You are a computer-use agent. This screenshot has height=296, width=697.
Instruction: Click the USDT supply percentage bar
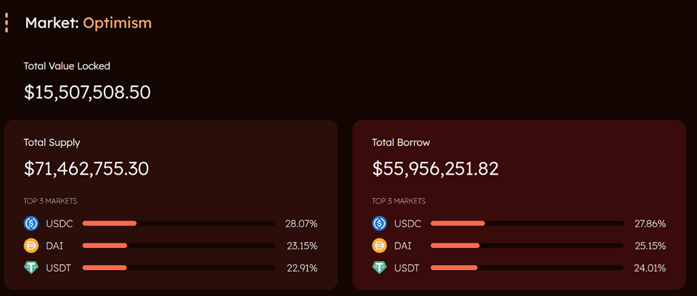pos(179,268)
